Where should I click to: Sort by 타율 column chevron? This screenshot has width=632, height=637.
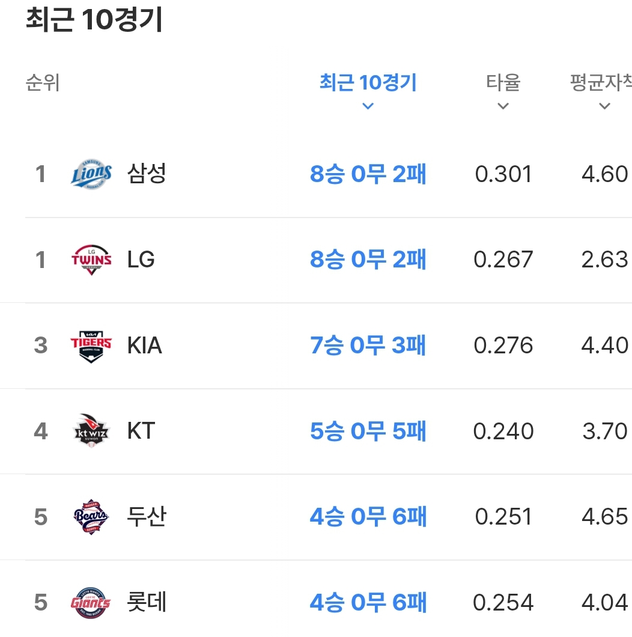503,106
